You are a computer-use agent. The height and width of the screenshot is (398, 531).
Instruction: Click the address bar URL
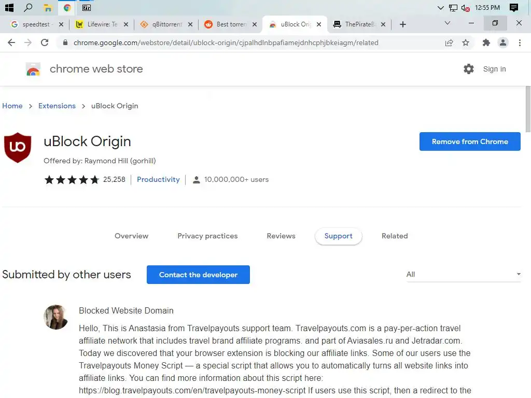[x=226, y=42]
